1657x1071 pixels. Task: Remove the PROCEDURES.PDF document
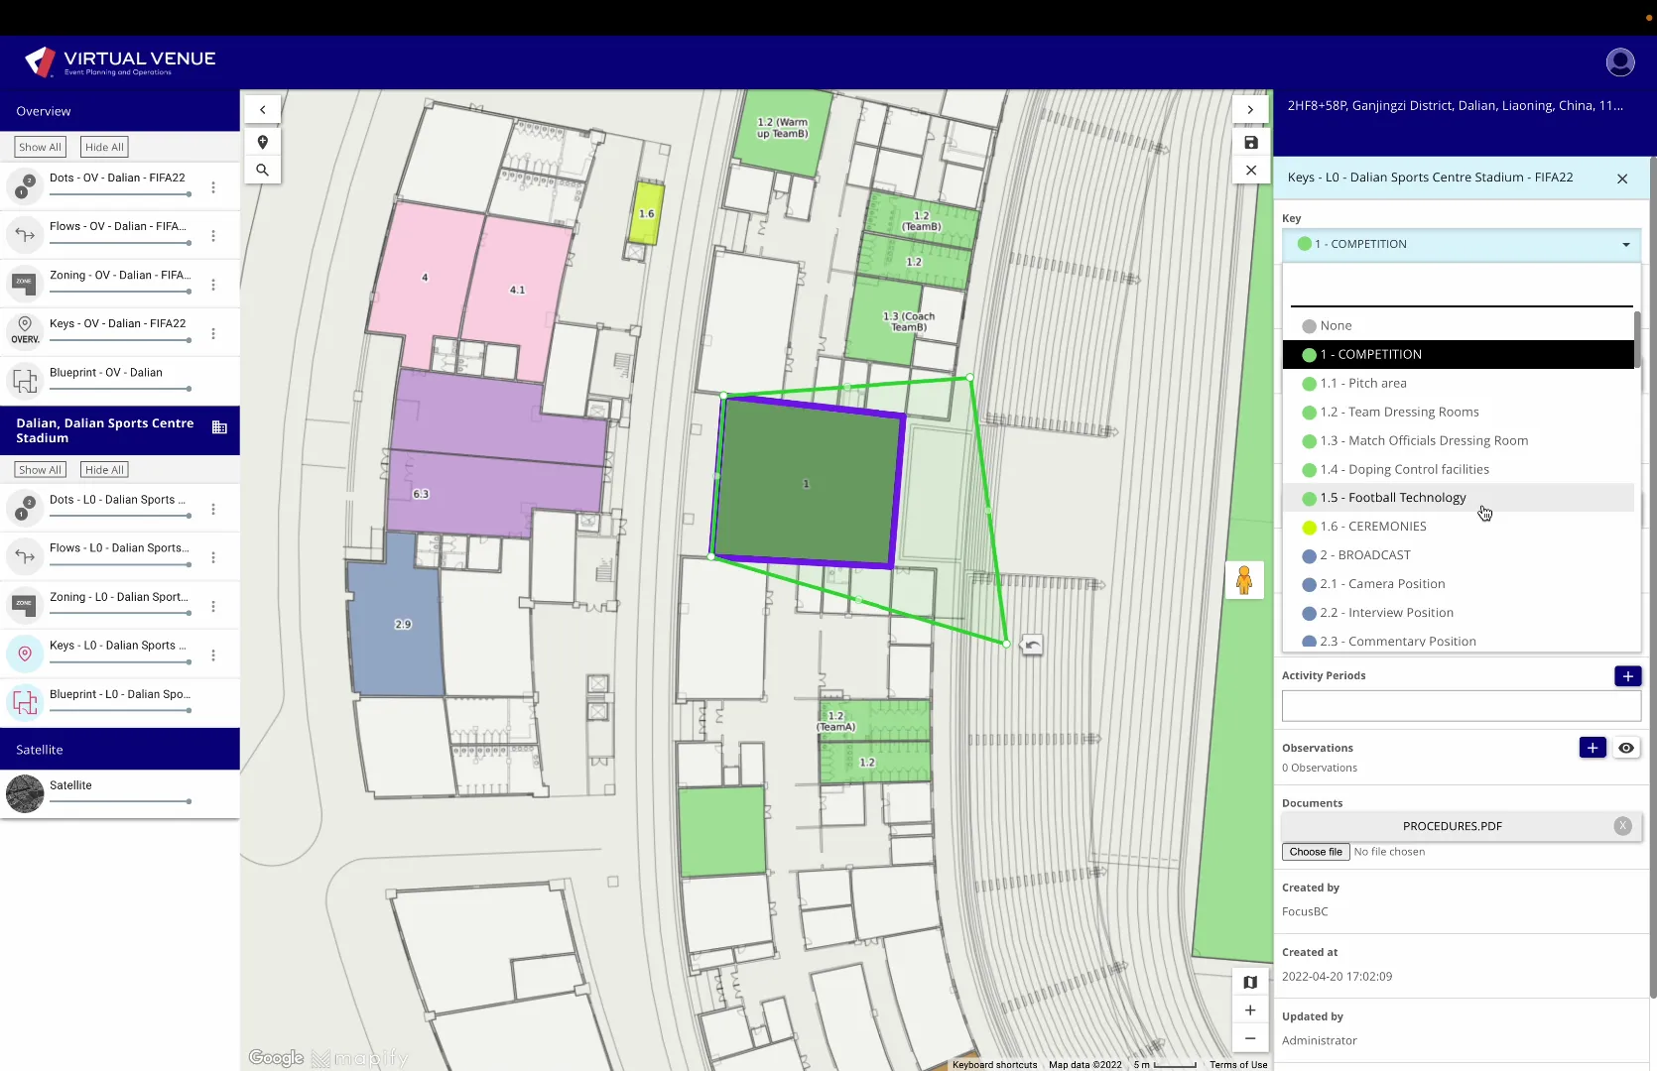pyautogui.click(x=1622, y=826)
